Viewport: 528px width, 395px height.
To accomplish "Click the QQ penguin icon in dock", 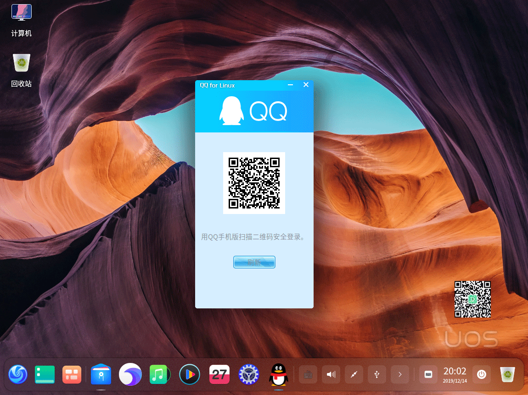I will click(279, 374).
